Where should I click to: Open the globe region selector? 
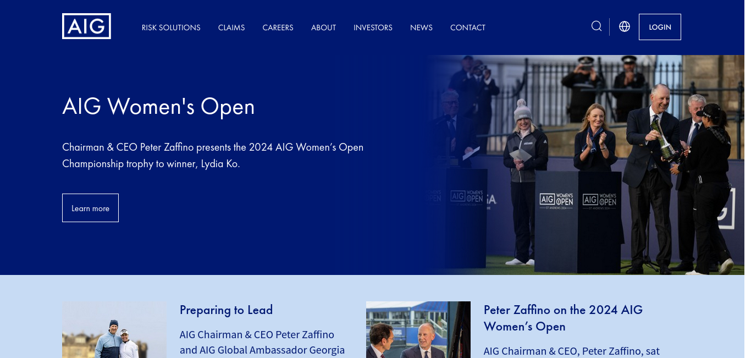point(625,26)
